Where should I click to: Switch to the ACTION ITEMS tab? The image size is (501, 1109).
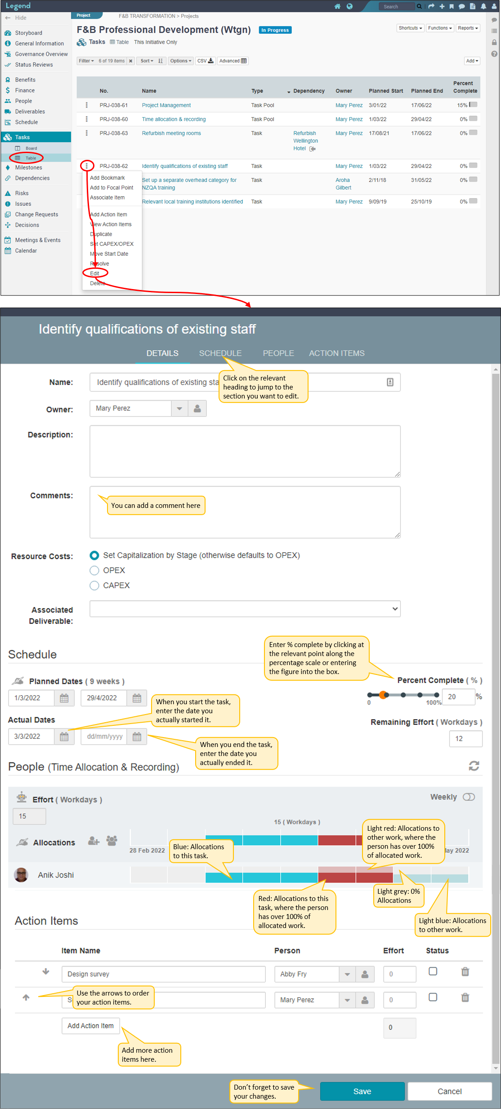pos(337,353)
